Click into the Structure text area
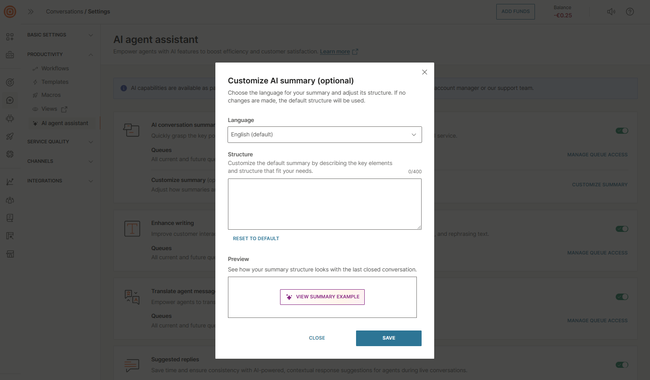The width and height of the screenshot is (650, 380). (324, 204)
